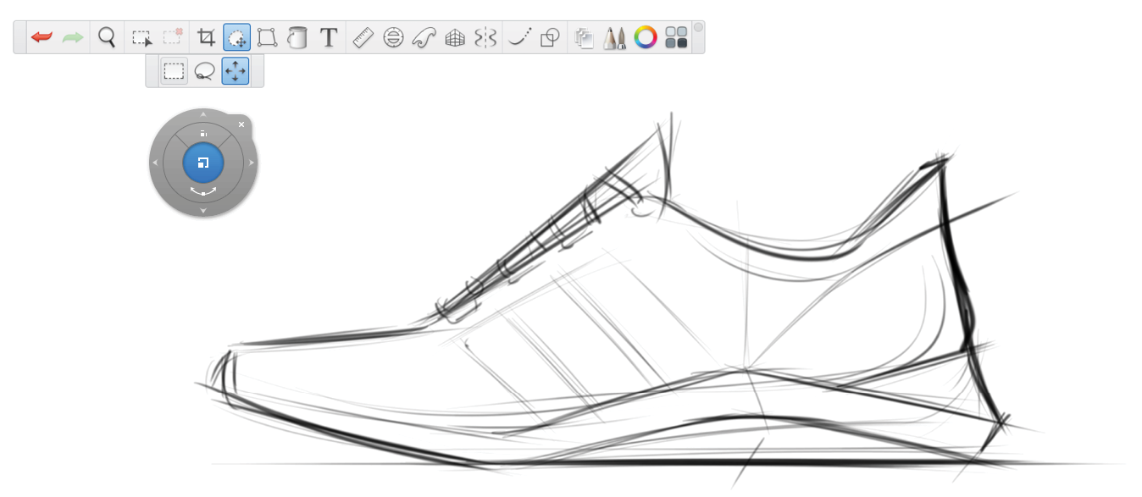Open the Color Editor wheel

click(x=646, y=36)
